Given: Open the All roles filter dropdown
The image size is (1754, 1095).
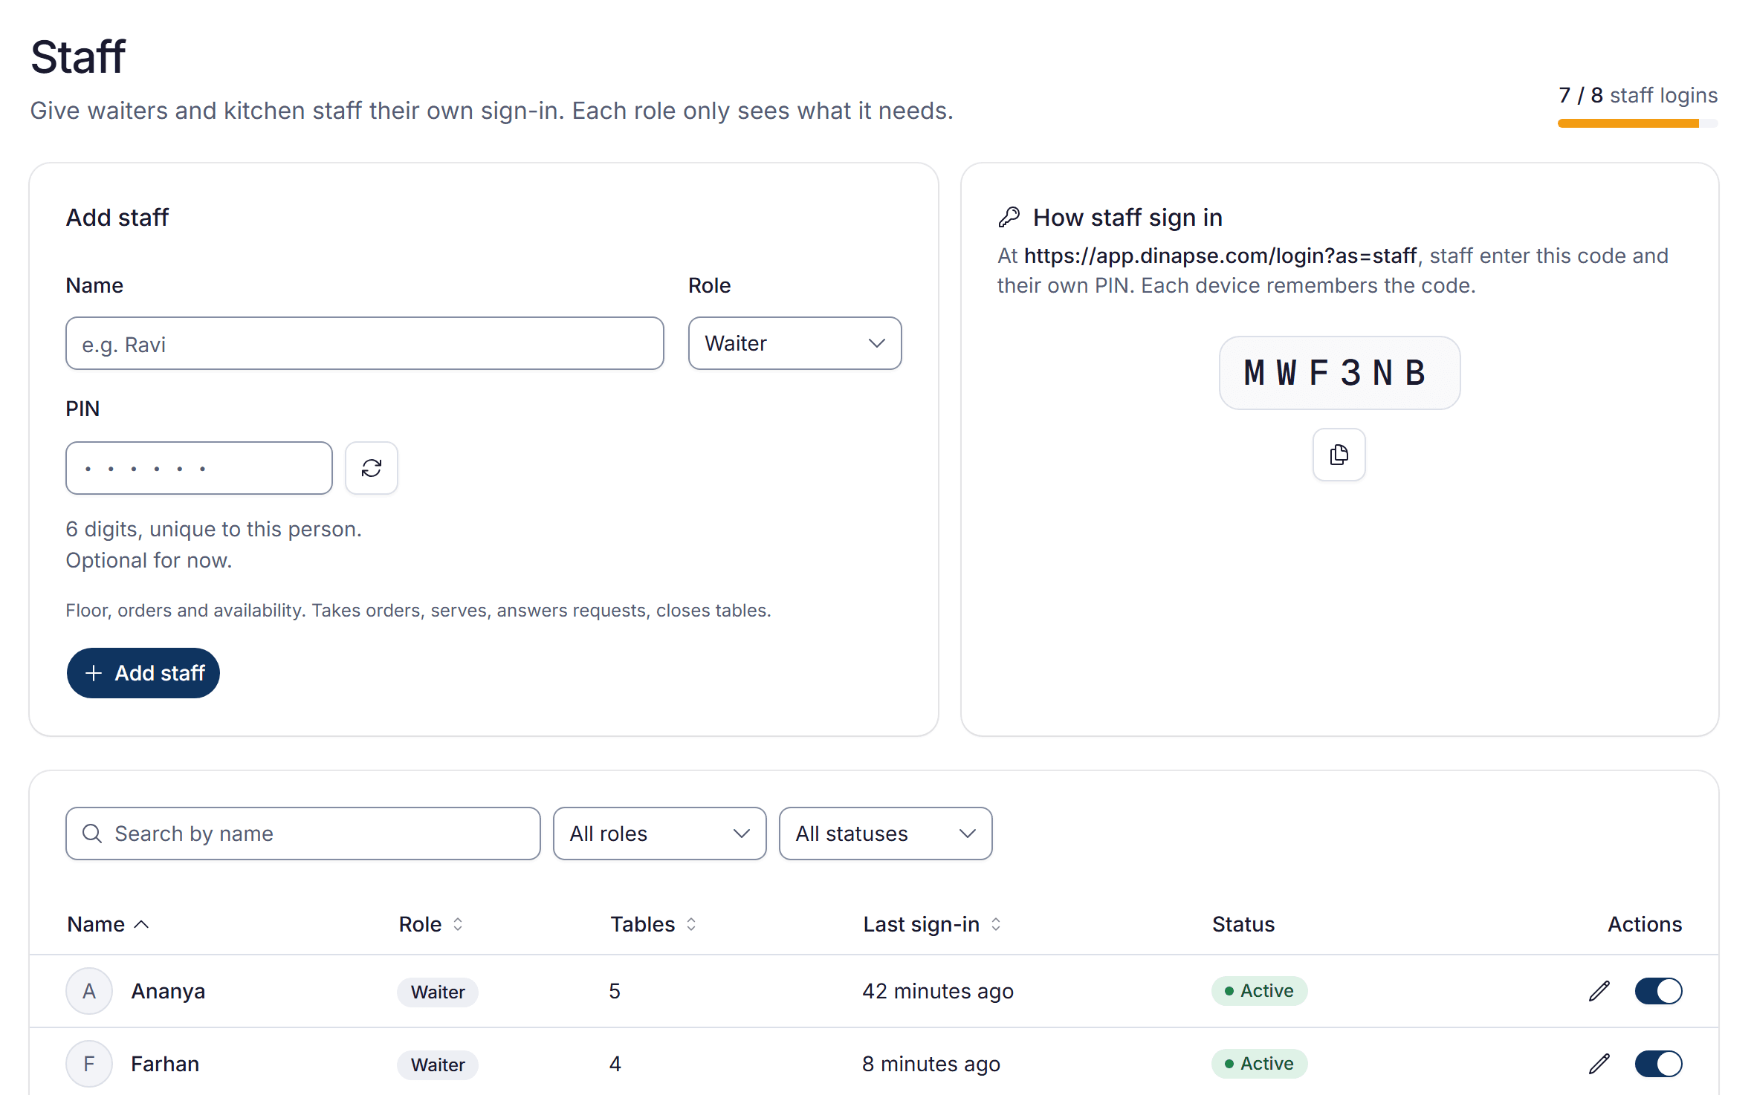Looking at the screenshot, I should [660, 834].
